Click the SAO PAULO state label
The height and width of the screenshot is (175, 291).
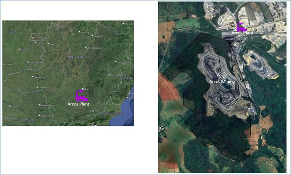click(x=26, y=119)
